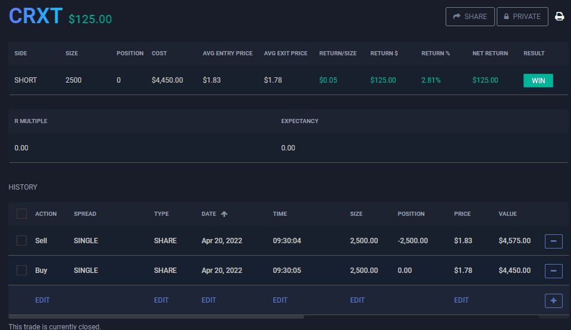Viewport: 571px width, 330px height.
Task: Click Edit under Size column
Action: [x=357, y=300]
